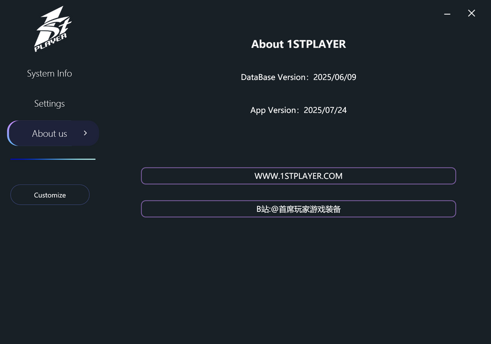This screenshot has width=491, height=344.
Task: Click the About 1STPLAYER heading
Action: point(298,44)
